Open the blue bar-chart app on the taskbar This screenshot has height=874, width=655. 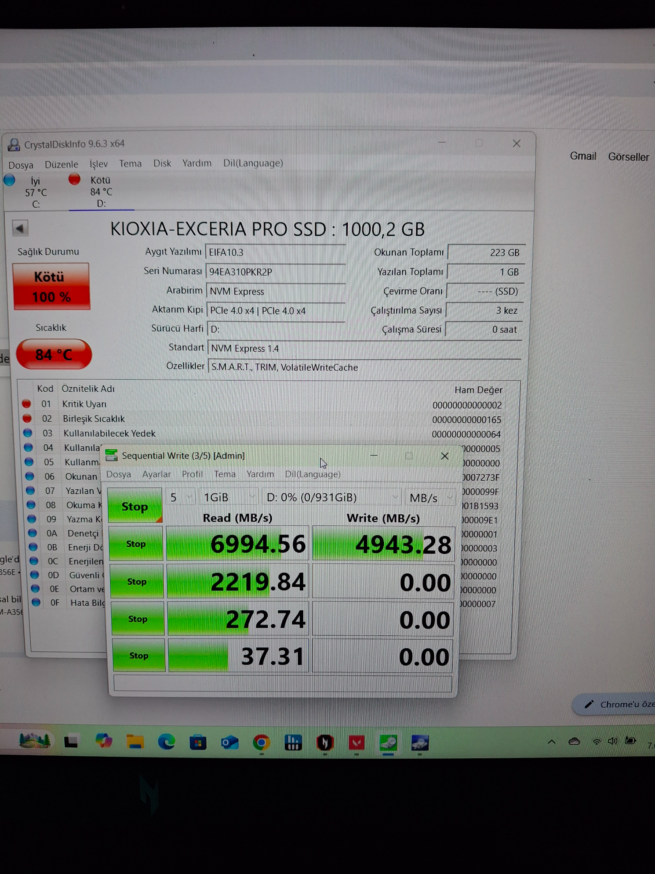click(x=293, y=743)
